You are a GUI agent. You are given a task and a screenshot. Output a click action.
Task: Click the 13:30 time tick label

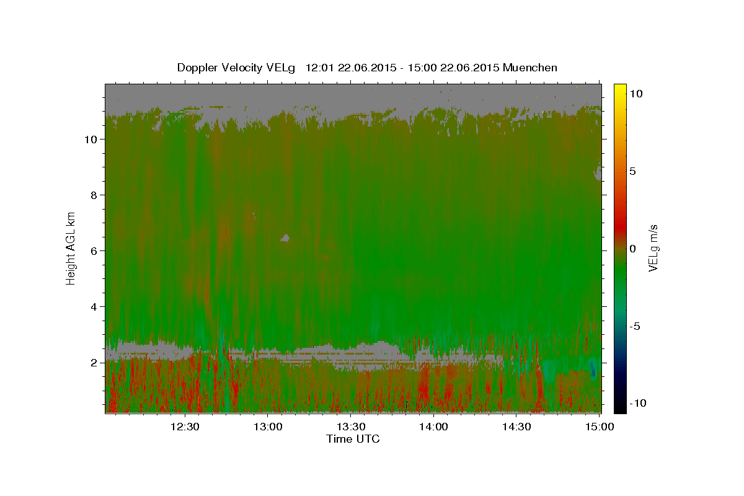[350, 427]
